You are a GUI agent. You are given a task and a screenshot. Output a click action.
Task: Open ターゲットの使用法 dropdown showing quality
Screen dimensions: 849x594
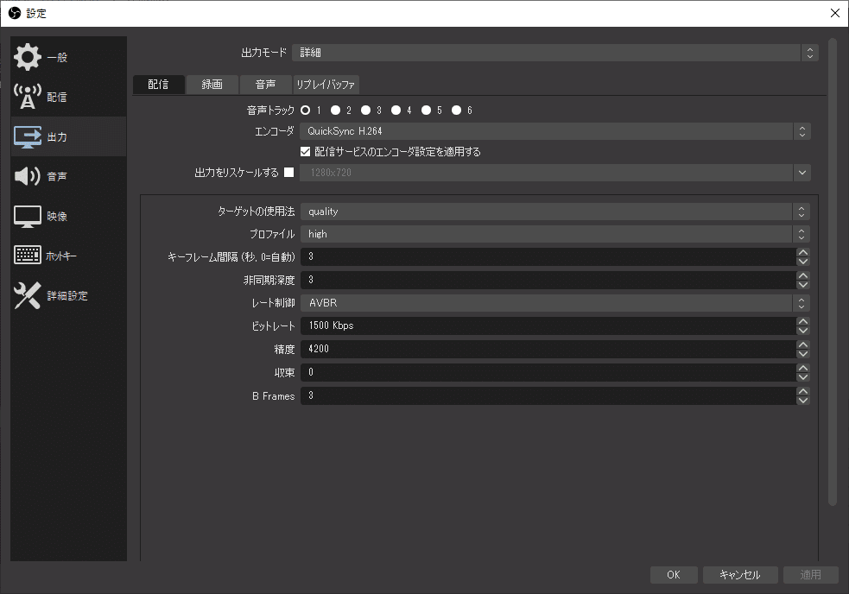(x=555, y=212)
